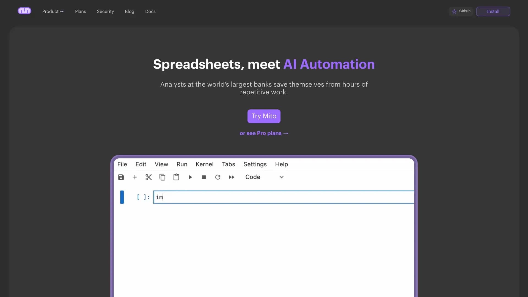Open the Settings menu in the notebook
Image resolution: width=528 pixels, height=297 pixels.
[x=255, y=164]
